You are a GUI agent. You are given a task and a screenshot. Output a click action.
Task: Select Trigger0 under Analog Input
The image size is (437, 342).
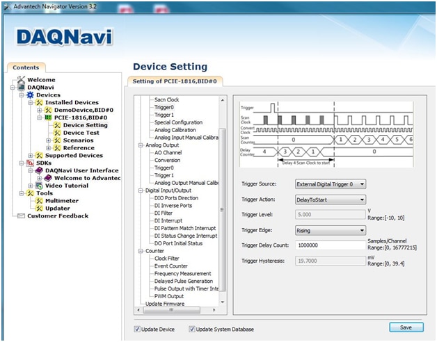pyautogui.click(x=164, y=107)
